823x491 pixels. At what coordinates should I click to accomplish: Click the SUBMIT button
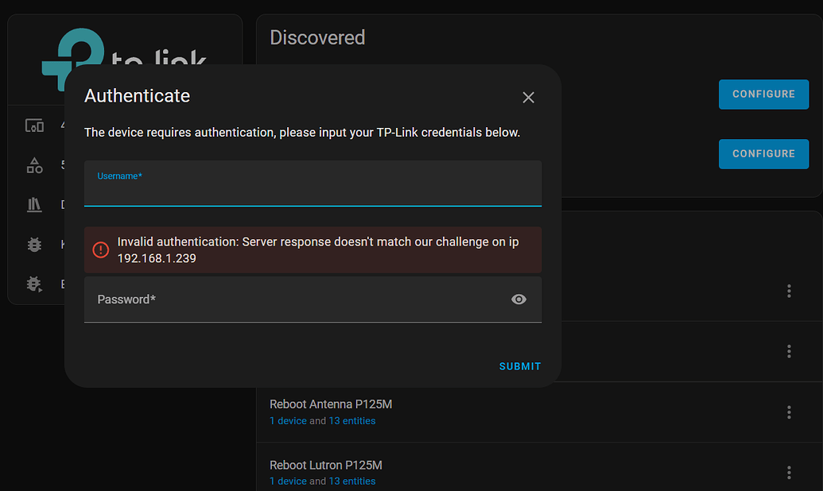[x=519, y=366]
